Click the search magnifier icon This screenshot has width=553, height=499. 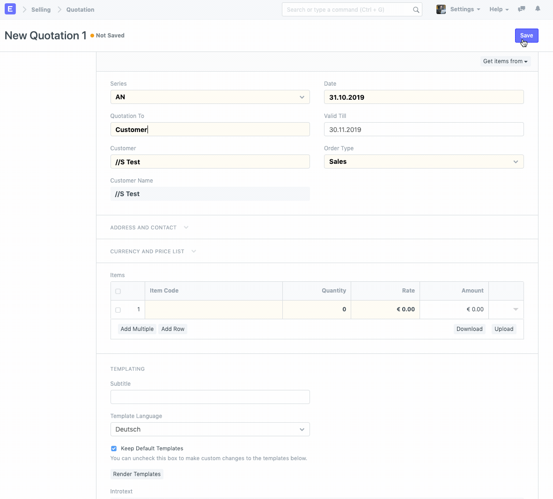(x=416, y=9)
